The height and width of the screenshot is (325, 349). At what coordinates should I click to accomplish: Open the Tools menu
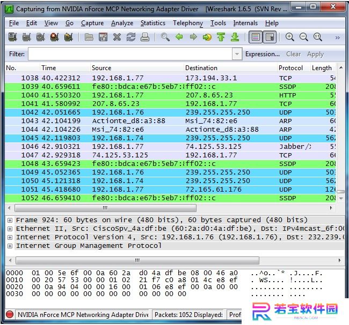point(218,23)
